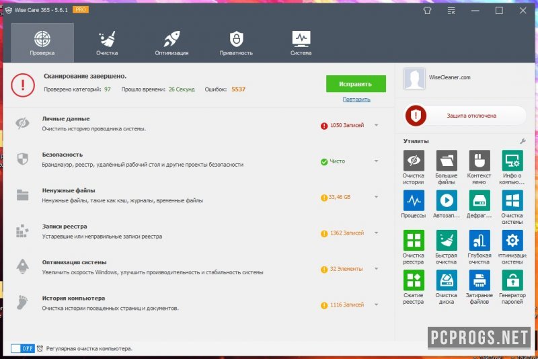Image resolution: width=538 pixels, height=359 pixels.
Task: Click the skin shirt icon in title bar
Action: 427,11
